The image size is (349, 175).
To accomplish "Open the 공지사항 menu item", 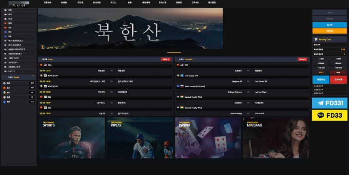I will [x=163, y=3].
